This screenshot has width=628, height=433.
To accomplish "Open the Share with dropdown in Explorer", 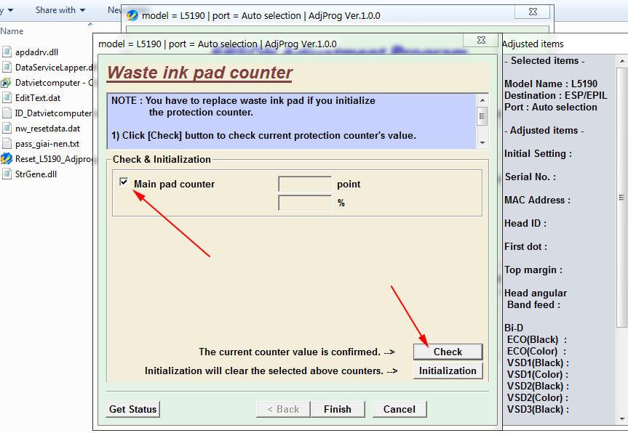I will click(x=60, y=10).
